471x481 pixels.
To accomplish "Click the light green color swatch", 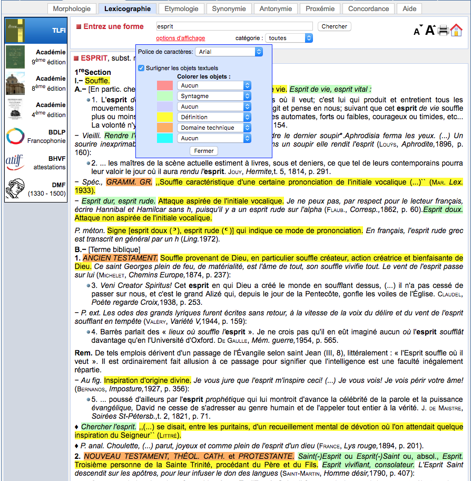I will point(165,96).
